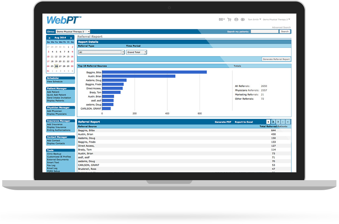Open the Clinics dropdown

coord(73,32)
